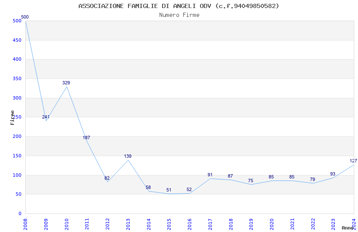Image resolution: width=358 pixels, height=232 pixels.
Task: Click the y-axis value 150
Action: [17, 156]
